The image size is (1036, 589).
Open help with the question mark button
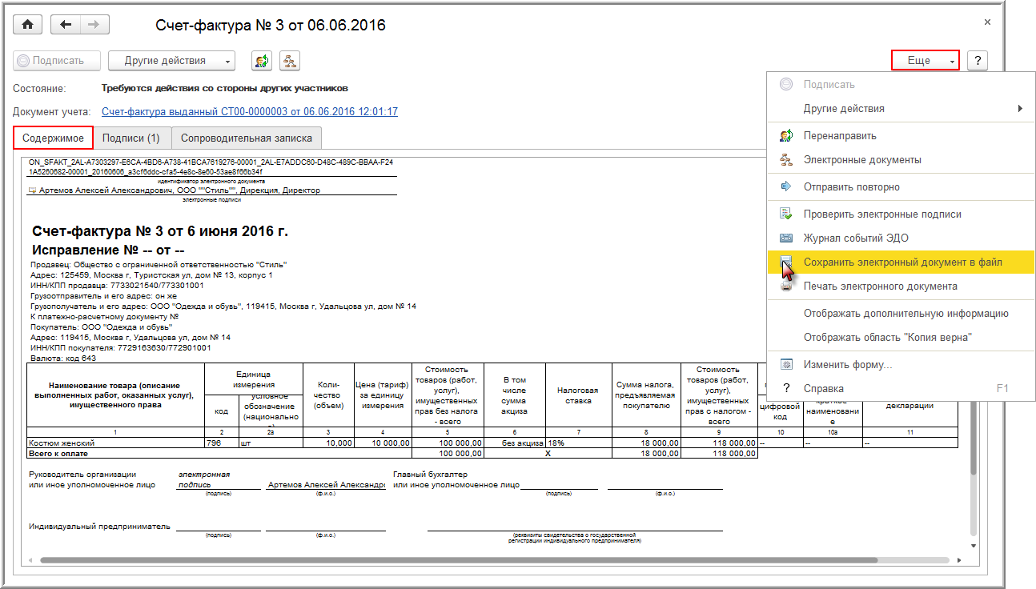pyautogui.click(x=978, y=61)
